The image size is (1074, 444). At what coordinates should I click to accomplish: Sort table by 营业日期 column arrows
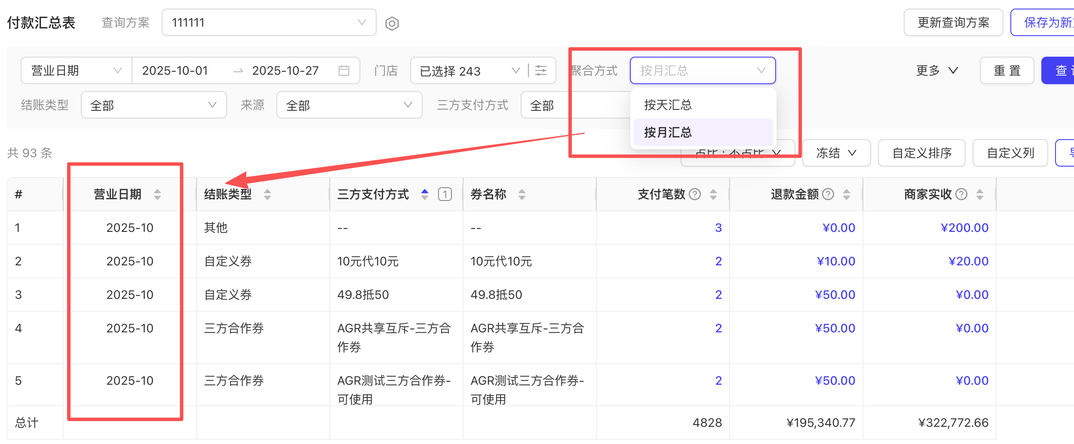coord(157,195)
